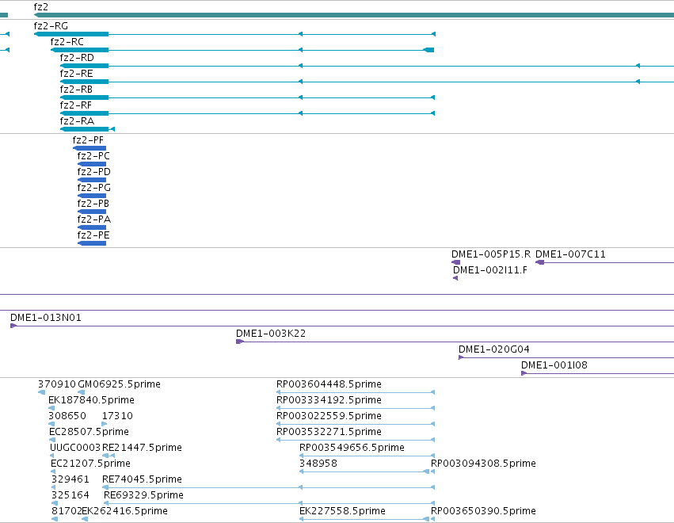Click the fz2-RA transcript label
Image resolution: width=674 pixels, height=523 pixels.
click(77, 121)
